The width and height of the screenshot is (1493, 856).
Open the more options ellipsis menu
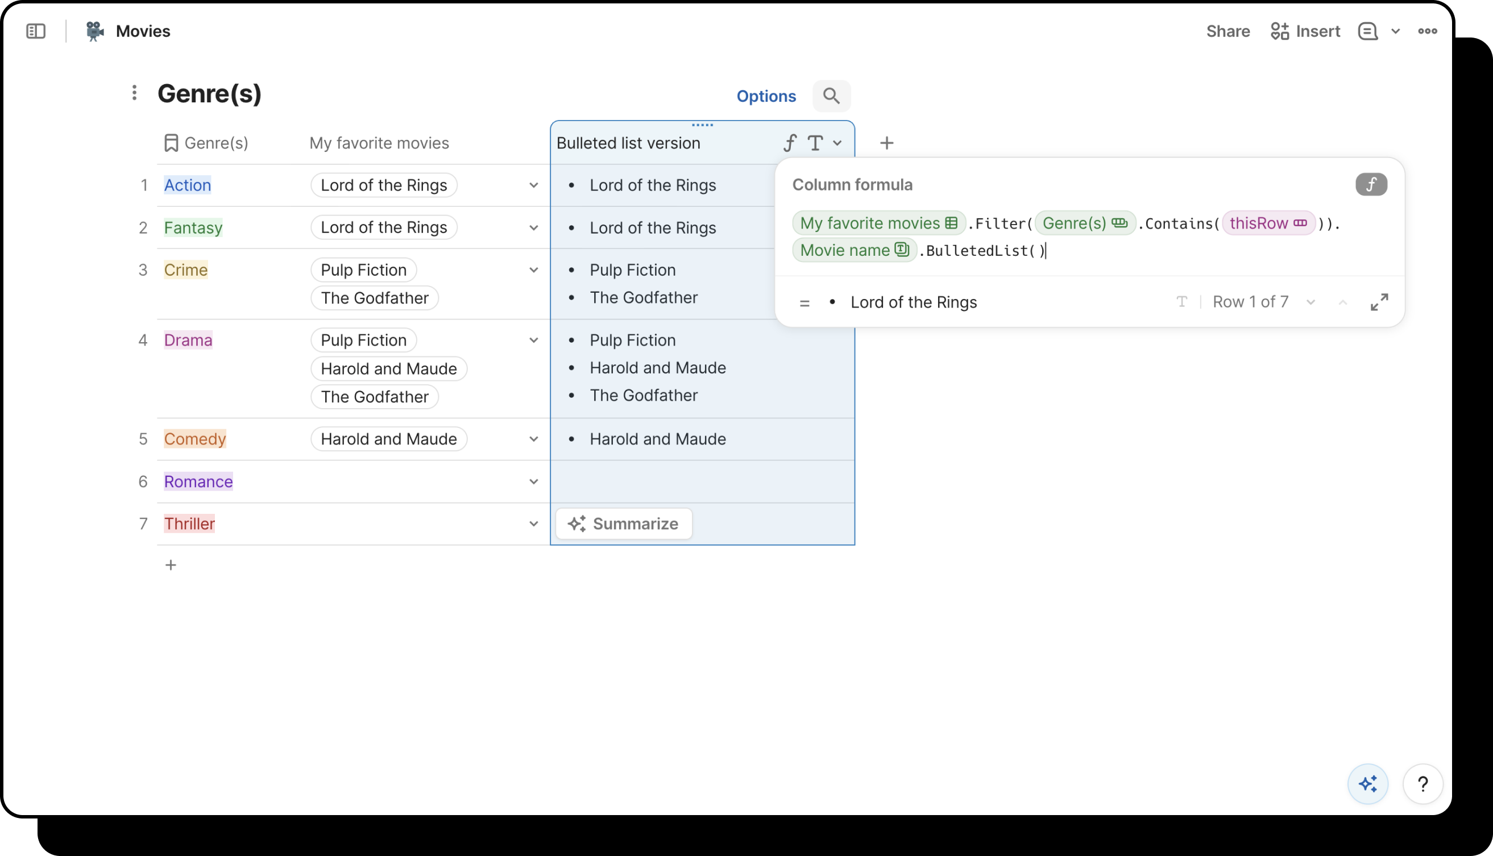tap(1427, 31)
